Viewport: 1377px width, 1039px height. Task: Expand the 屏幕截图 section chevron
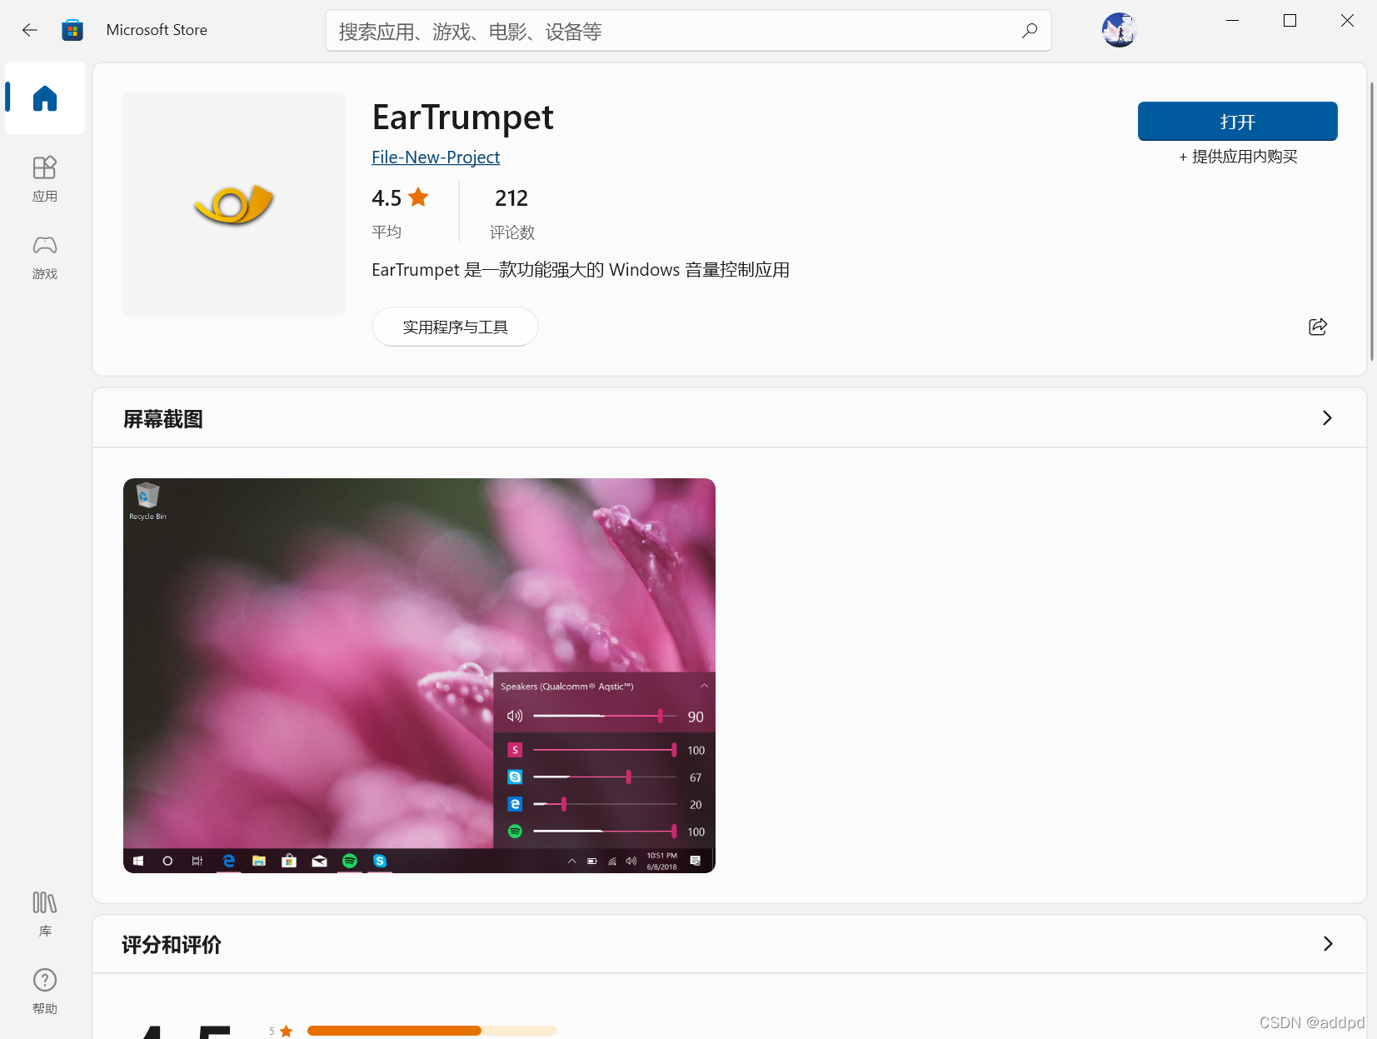(x=1327, y=418)
